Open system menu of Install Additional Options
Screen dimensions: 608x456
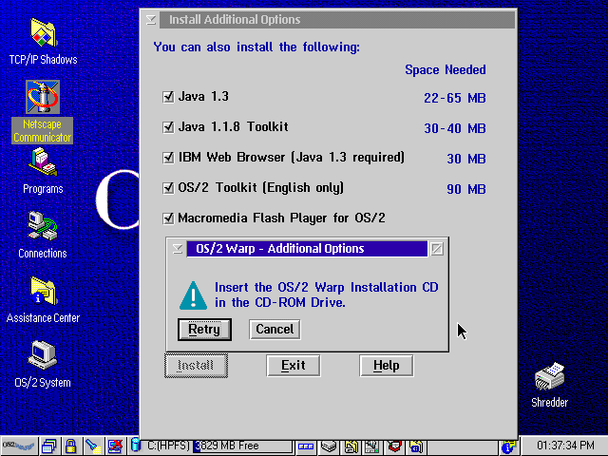[151, 19]
